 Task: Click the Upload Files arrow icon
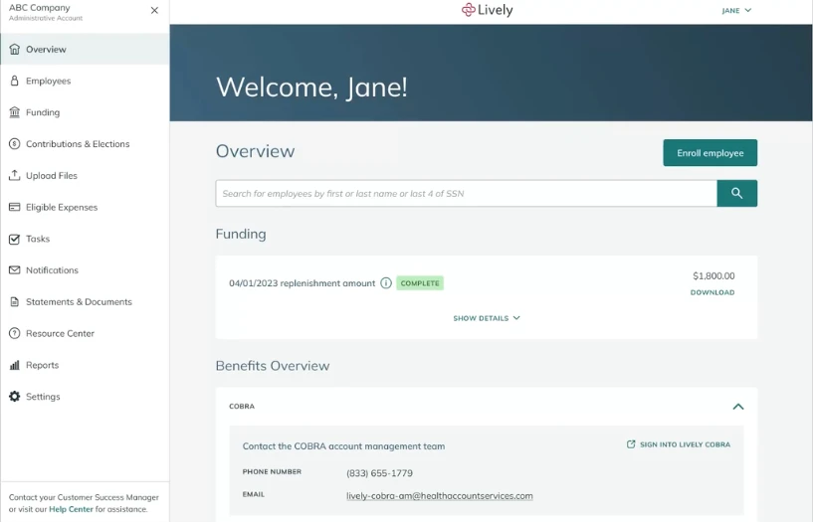coord(15,175)
